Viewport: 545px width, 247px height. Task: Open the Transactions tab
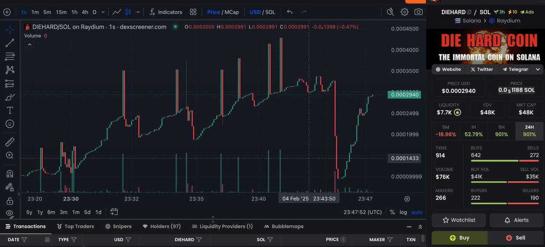pyautogui.click(x=25, y=226)
